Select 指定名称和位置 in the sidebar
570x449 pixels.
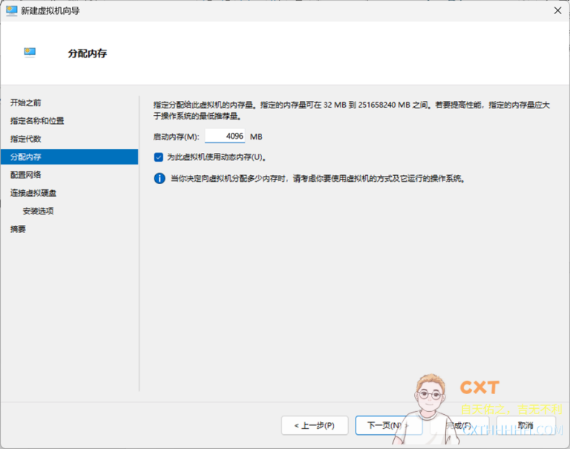click(x=37, y=121)
